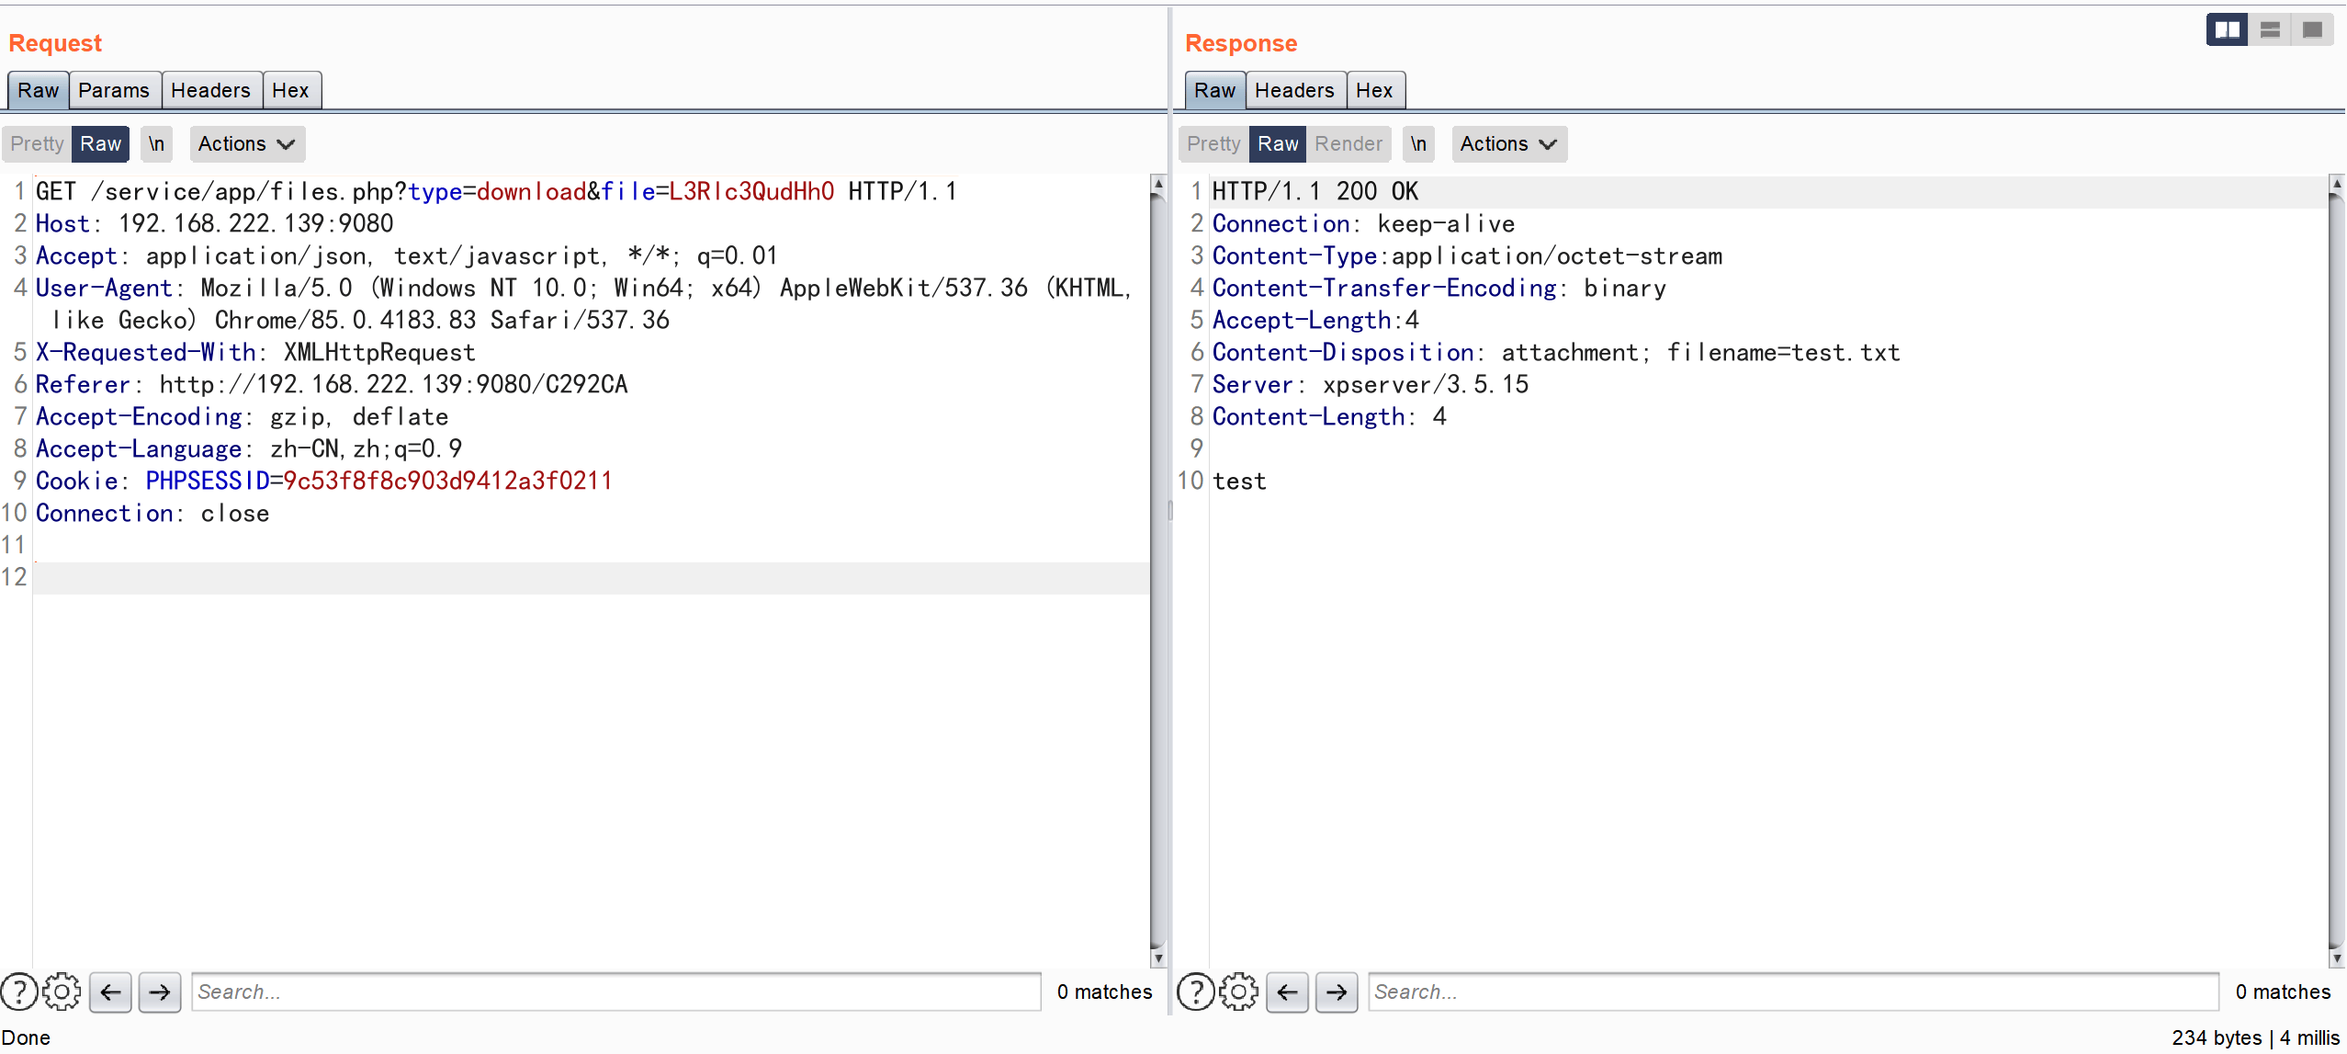Viewport: 2347px width, 1054px height.
Task: Click the help icon in the Response search bar
Action: 1195,992
